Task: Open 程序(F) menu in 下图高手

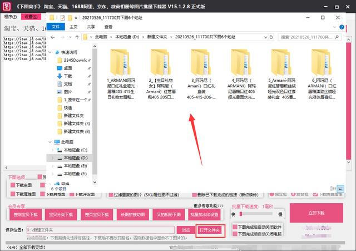Action: tap(11, 17)
